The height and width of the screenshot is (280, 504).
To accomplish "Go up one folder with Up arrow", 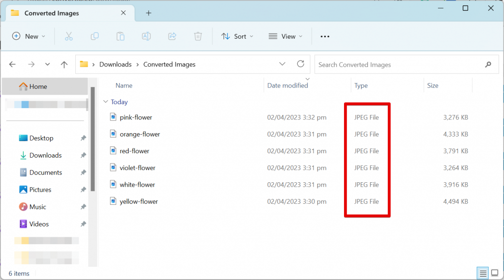I will (64, 64).
